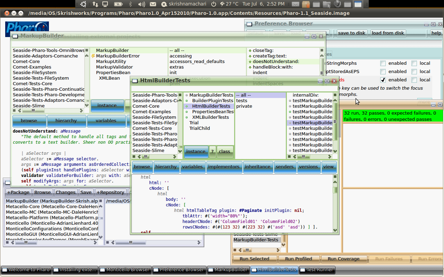Screen dimensions: 444x277
Task: Toggle local checkbox for StoredAsEPS preference
Action: (414, 72)
